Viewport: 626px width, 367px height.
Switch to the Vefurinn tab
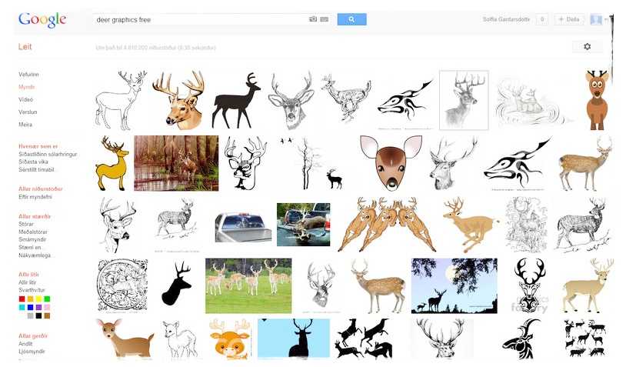coord(28,75)
